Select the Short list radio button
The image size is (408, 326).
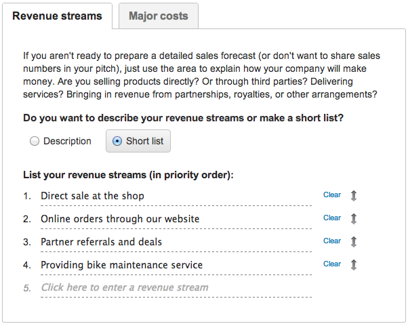coord(117,141)
